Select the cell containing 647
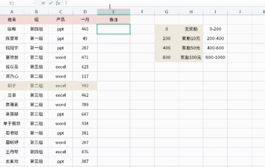Screen dimensions: 265x167 tap(85, 114)
